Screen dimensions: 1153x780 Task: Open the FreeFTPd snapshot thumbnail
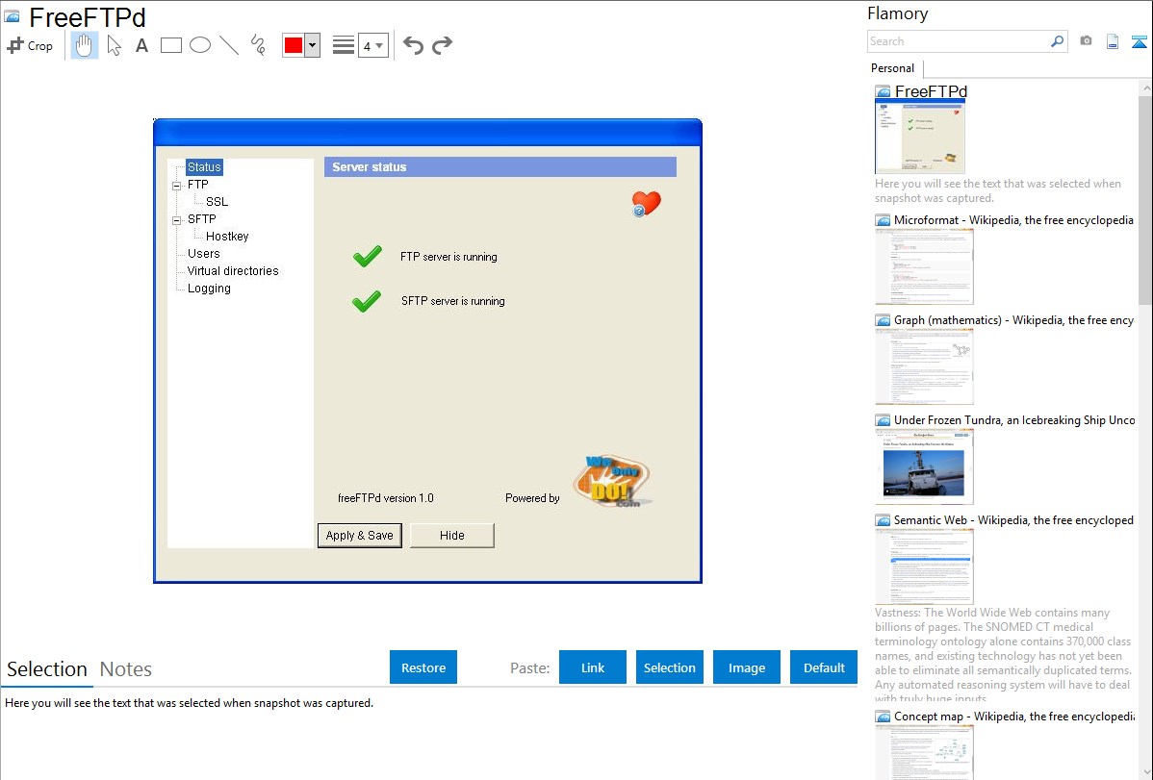pyautogui.click(x=920, y=137)
